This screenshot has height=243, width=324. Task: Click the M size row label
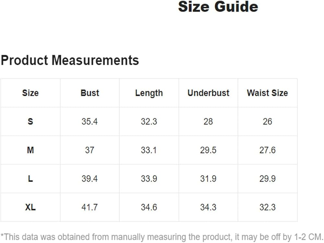pos(30,150)
